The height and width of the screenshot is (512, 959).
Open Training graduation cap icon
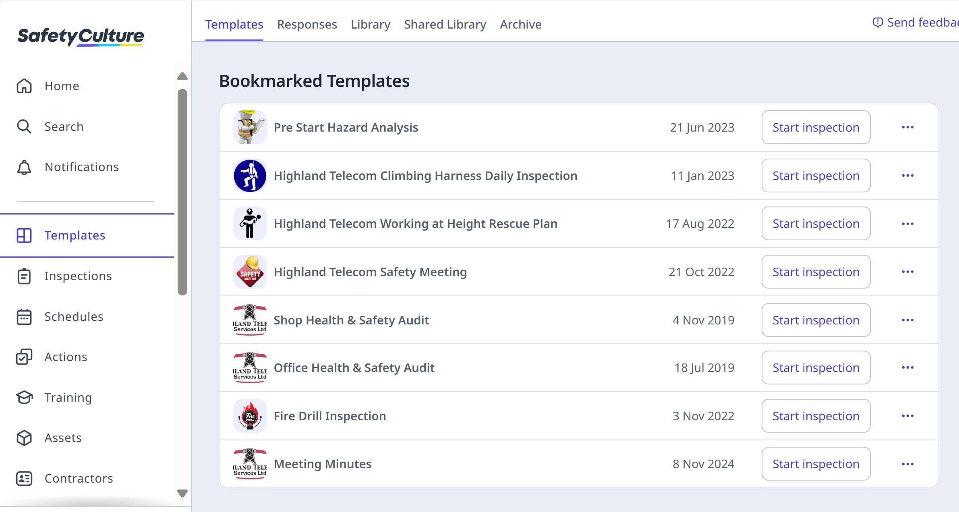pyautogui.click(x=24, y=398)
